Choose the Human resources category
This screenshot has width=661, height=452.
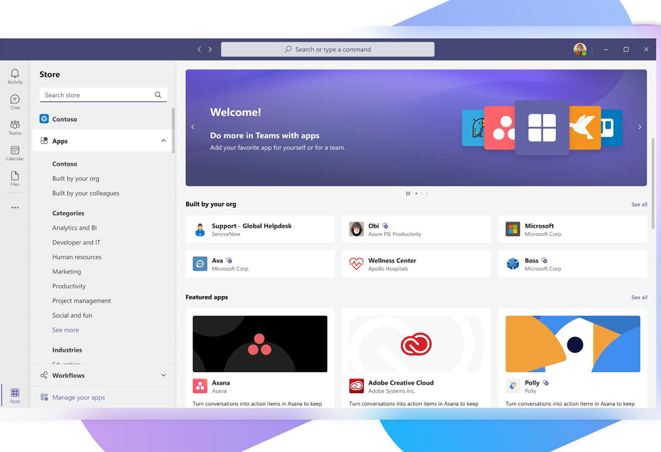coord(77,257)
